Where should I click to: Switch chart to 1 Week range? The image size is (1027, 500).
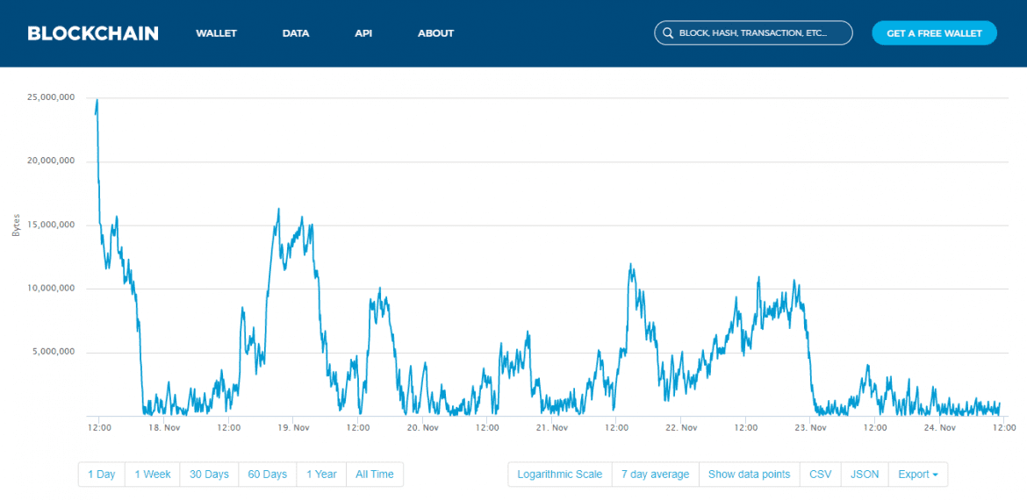(x=153, y=475)
